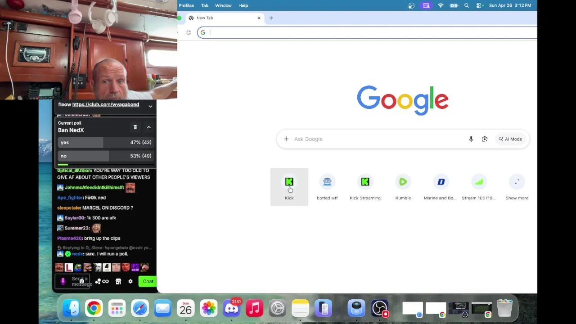Viewport: 576px width, 324px height.
Task: Click the webcam video feed
Action: coord(89,49)
